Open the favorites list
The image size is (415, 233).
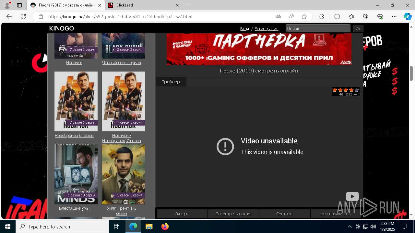click(x=351, y=17)
